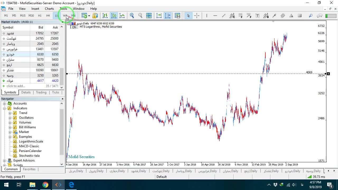338x190 pixels.
Task: Open the Charts menu
Action: (x=49, y=8)
